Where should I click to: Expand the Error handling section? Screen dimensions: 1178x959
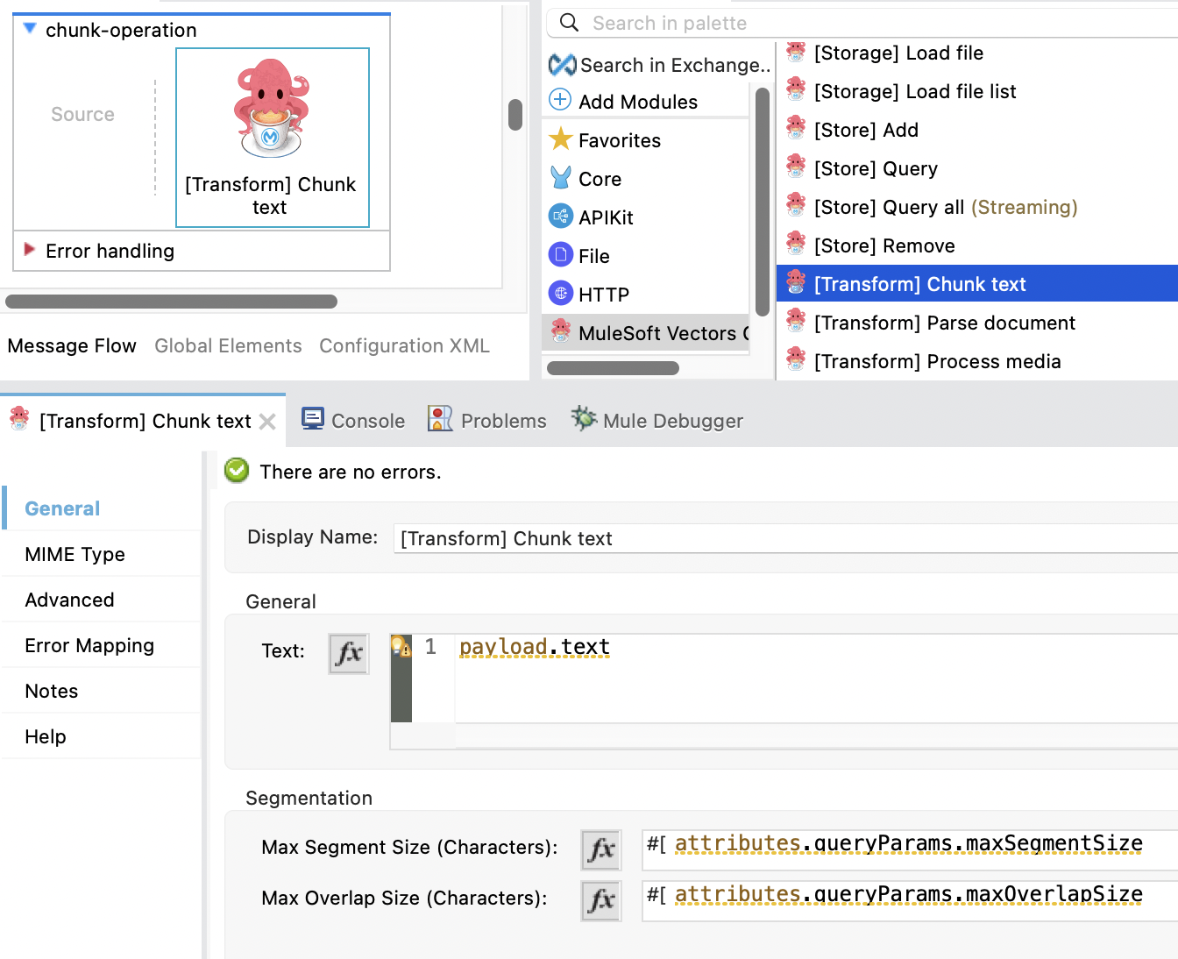point(30,250)
